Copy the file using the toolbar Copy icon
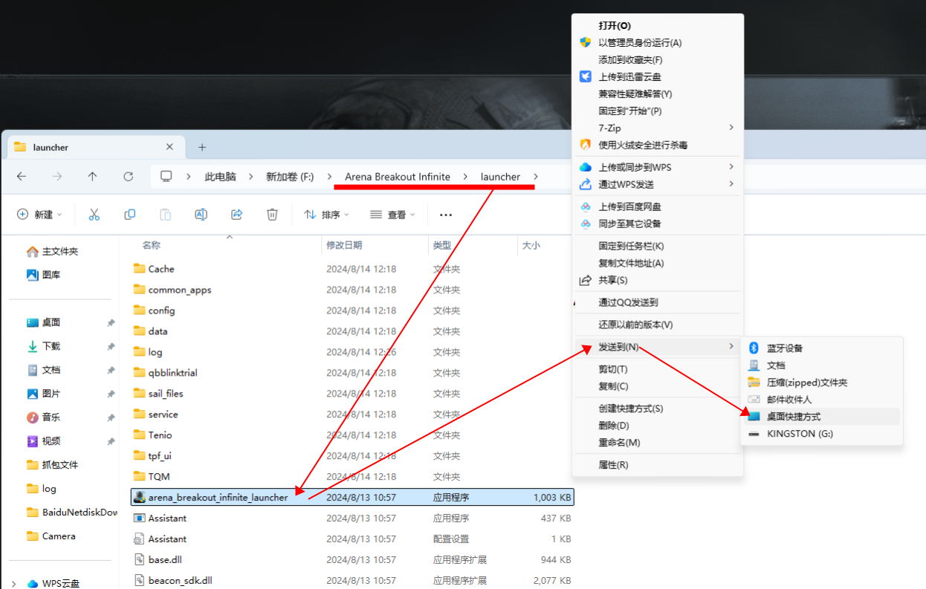Screen dimensions: 926x589 point(129,214)
